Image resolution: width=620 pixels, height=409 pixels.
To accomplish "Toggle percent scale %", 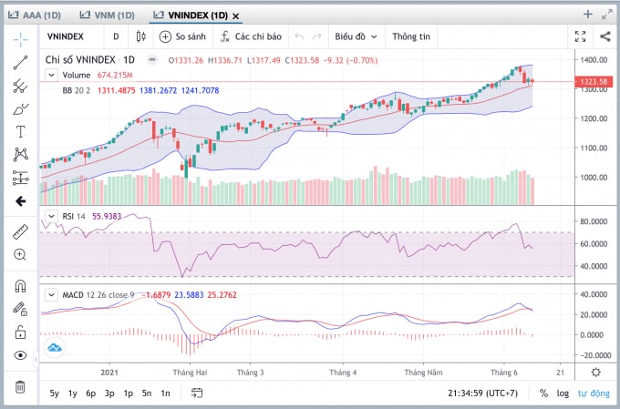I will tap(543, 394).
